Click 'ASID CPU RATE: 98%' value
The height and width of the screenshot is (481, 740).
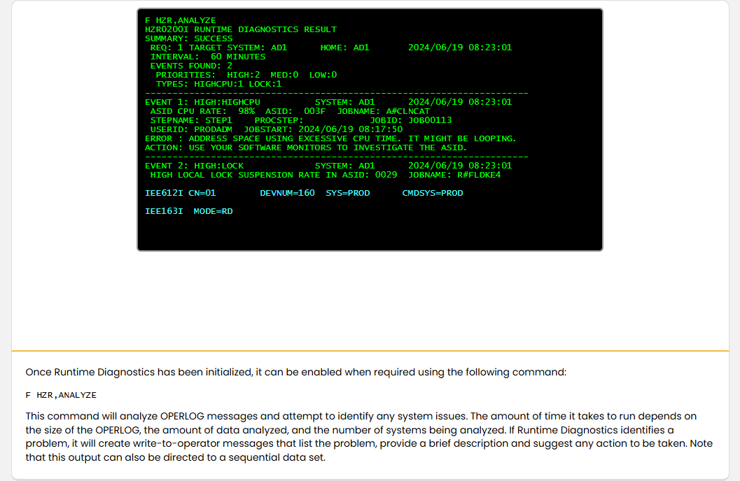(x=202, y=111)
